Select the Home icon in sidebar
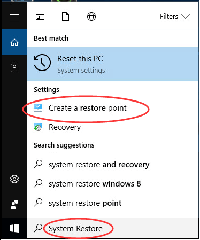This screenshot has width=200, height=240. pyautogui.click(x=14, y=42)
